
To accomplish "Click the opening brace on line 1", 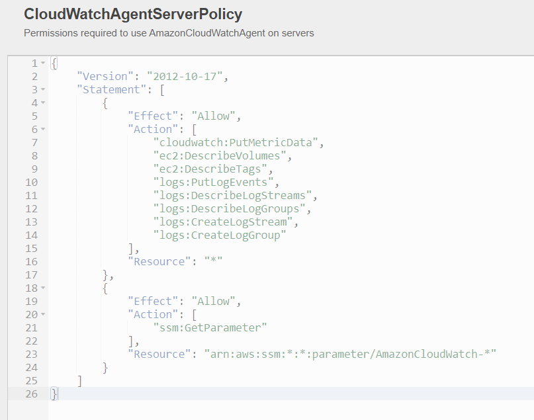I will pyautogui.click(x=54, y=63).
